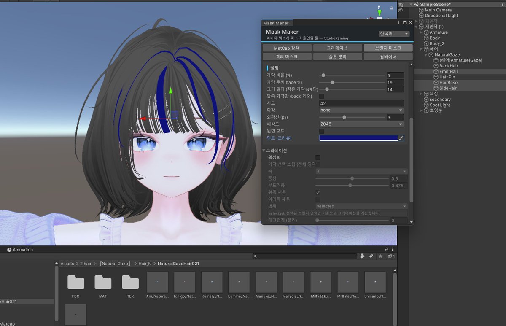506x326 pixels.
Task: Enable the 활성화 gradient checkbox
Action: (318, 157)
